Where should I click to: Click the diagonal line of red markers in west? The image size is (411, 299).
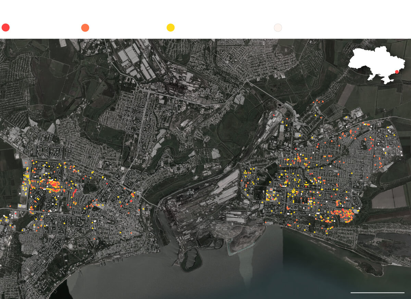(74, 193)
